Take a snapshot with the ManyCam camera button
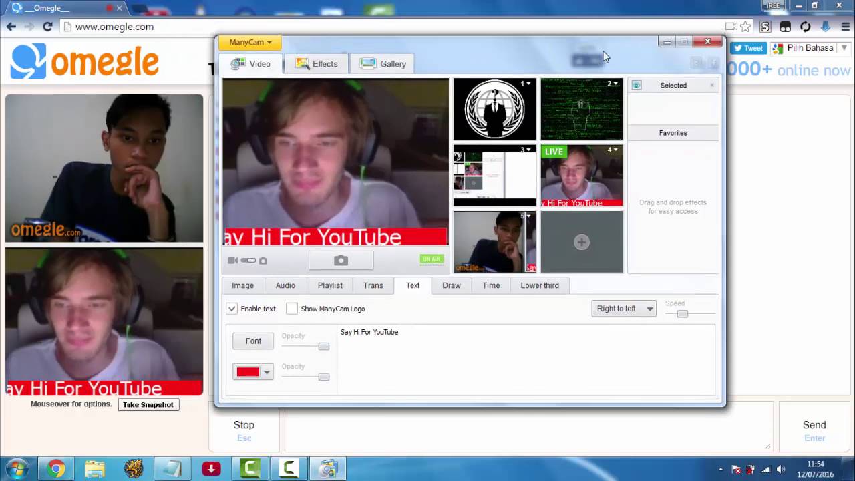This screenshot has height=481, width=855. point(341,260)
